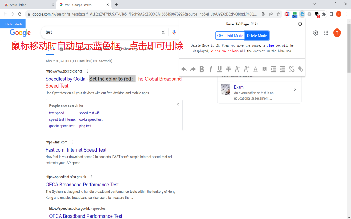Expand the Exam entry chevron

295,89
